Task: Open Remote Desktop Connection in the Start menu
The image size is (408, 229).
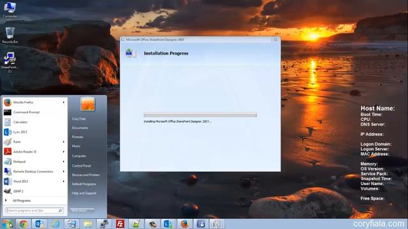Action: pos(34,171)
